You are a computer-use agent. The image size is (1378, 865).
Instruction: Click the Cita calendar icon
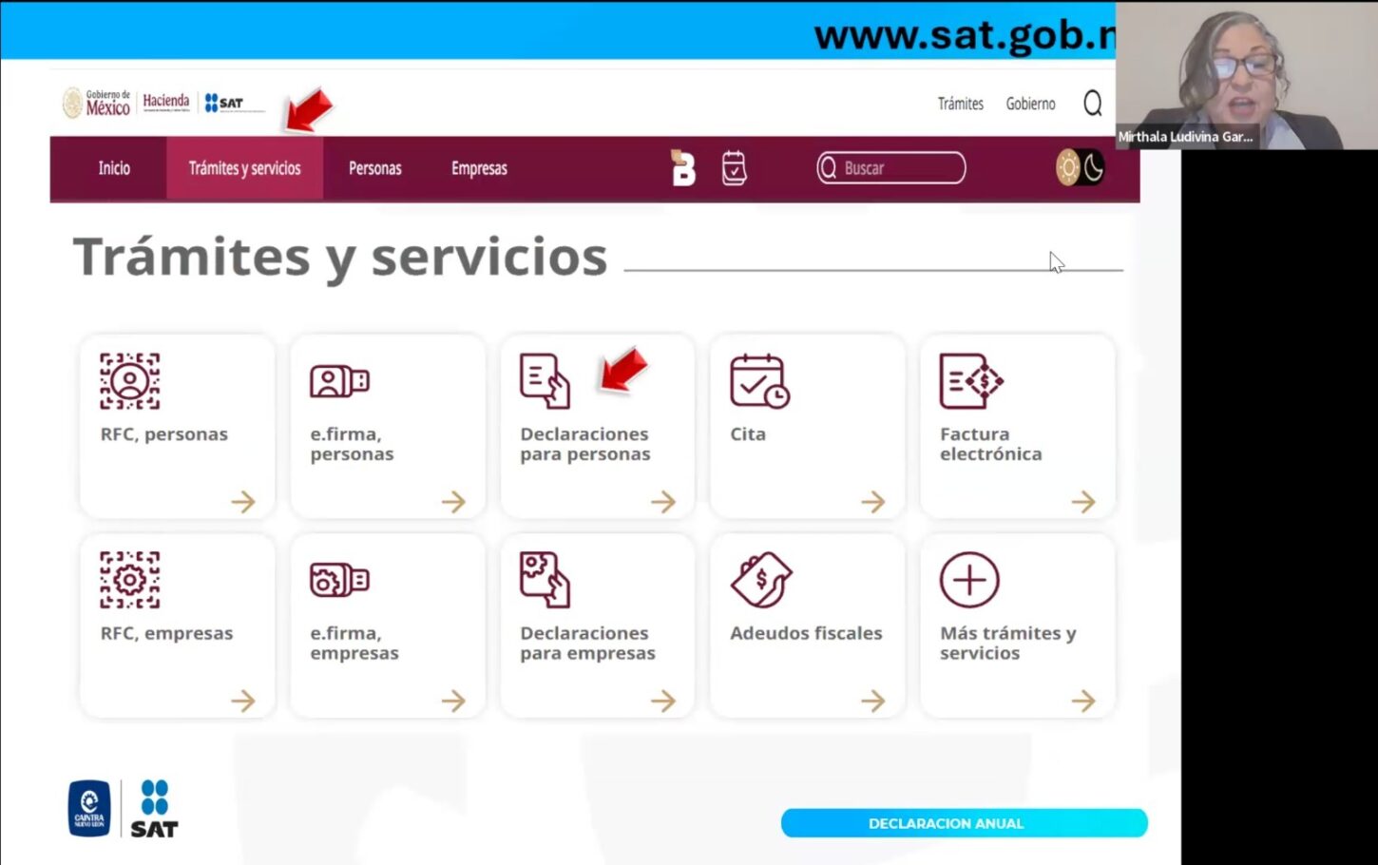tap(758, 381)
